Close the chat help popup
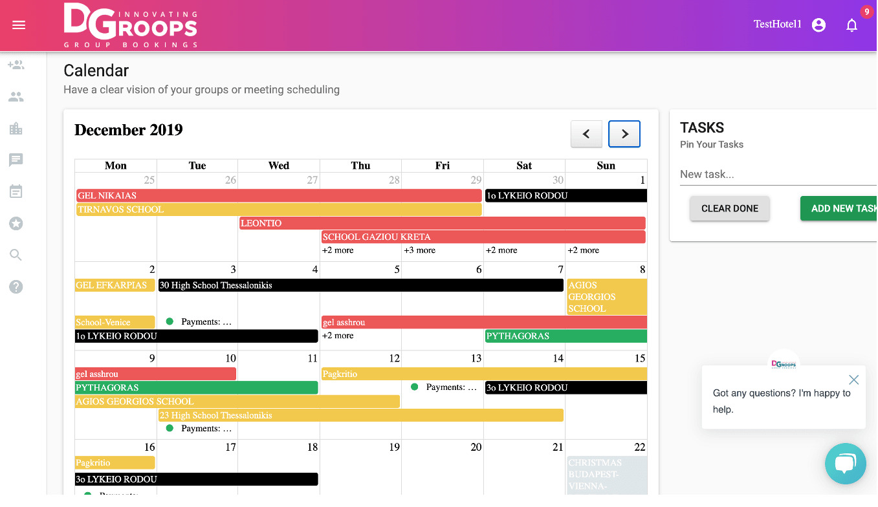The height and width of the screenshot is (507, 878). tap(853, 380)
